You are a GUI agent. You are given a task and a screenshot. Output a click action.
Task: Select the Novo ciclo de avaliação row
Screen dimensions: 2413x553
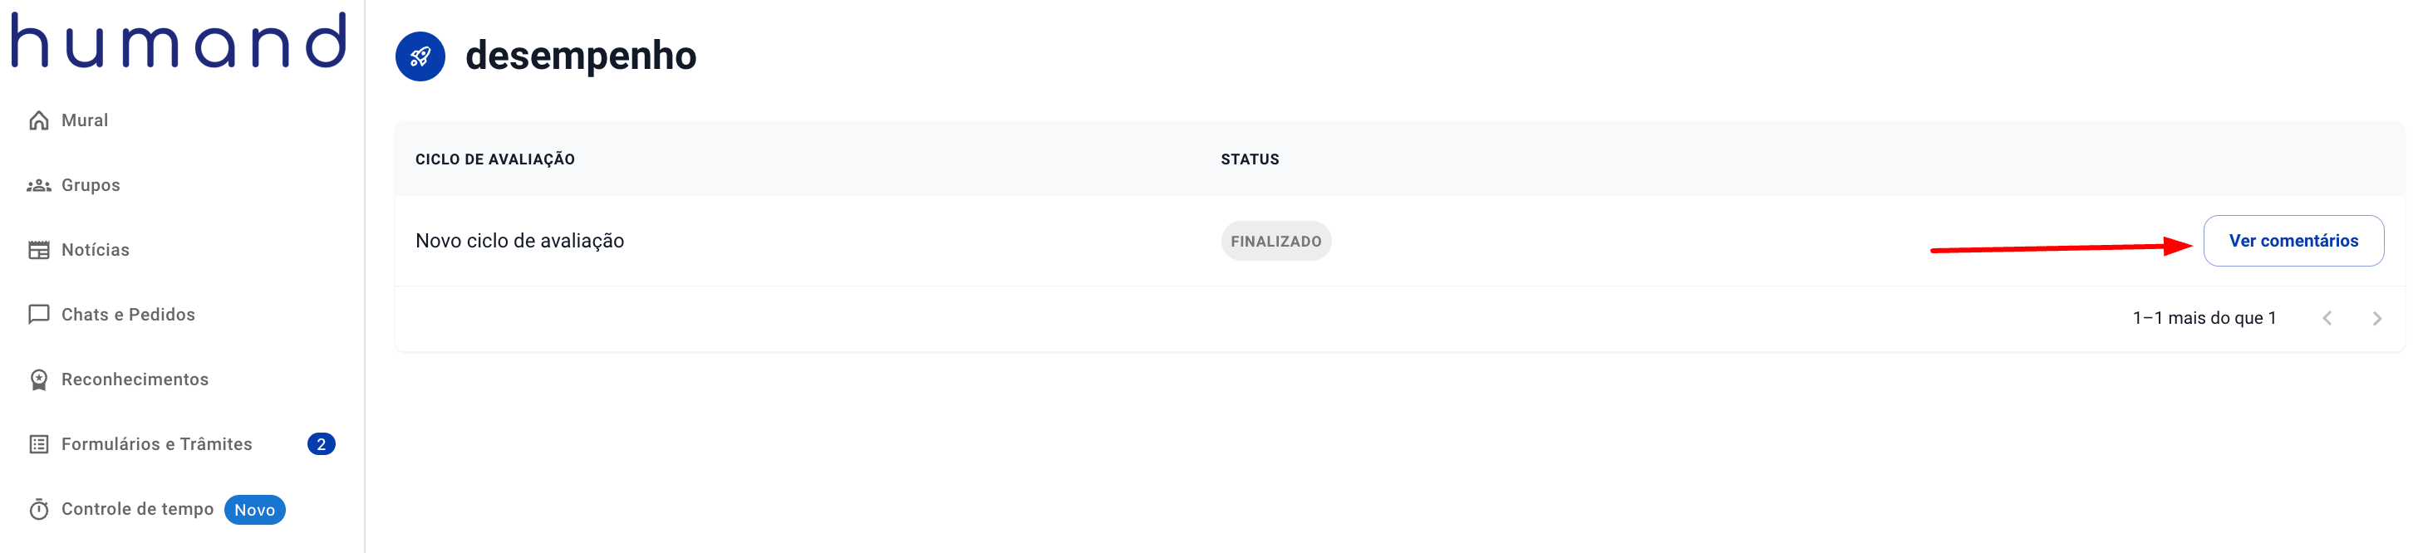(520, 241)
